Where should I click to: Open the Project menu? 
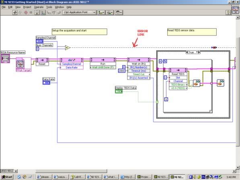27,7
